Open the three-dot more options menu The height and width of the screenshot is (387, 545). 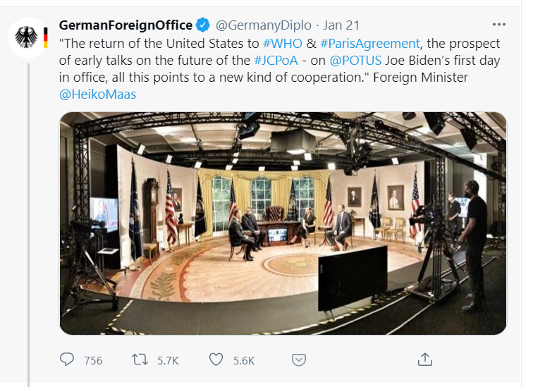pyautogui.click(x=499, y=25)
